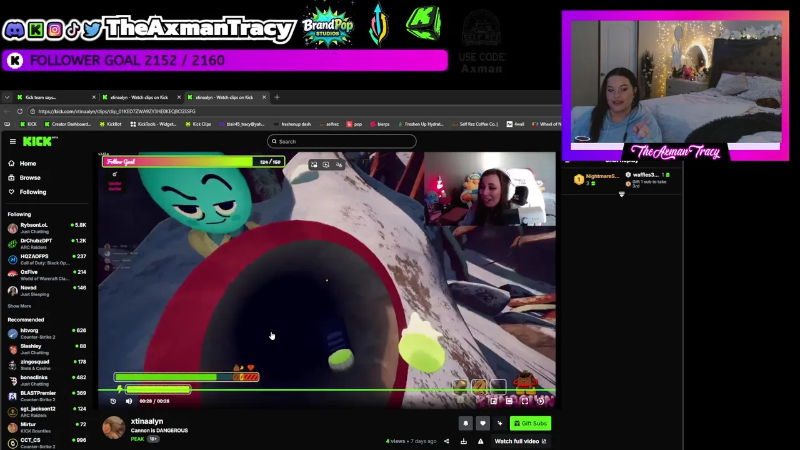Click Watch full video link
This screenshot has width=800, height=450.
pyautogui.click(x=521, y=441)
